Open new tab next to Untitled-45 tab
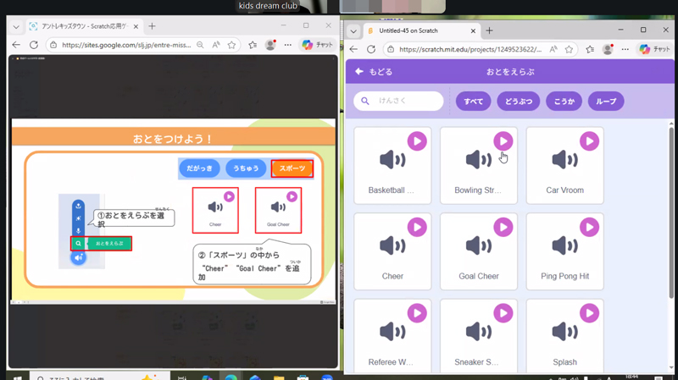The height and width of the screenshot is (380, 678). 489,30
